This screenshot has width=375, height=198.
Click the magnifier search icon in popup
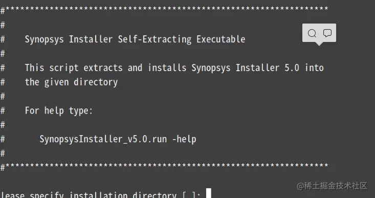312,33
